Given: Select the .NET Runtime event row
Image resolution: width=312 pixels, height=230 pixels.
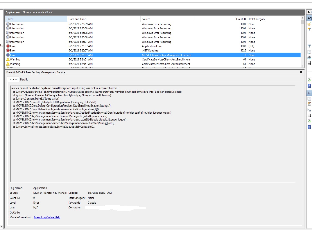Looking at the screenshot, I should point(153,51).
